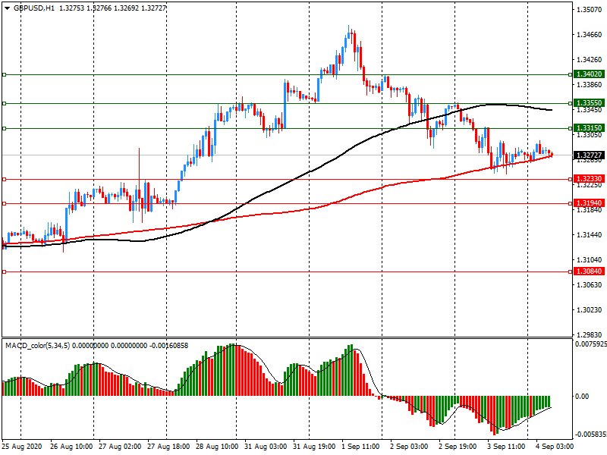Click the 1.35070 price axis value
The image size is (607, 455).
coord(590,10)
